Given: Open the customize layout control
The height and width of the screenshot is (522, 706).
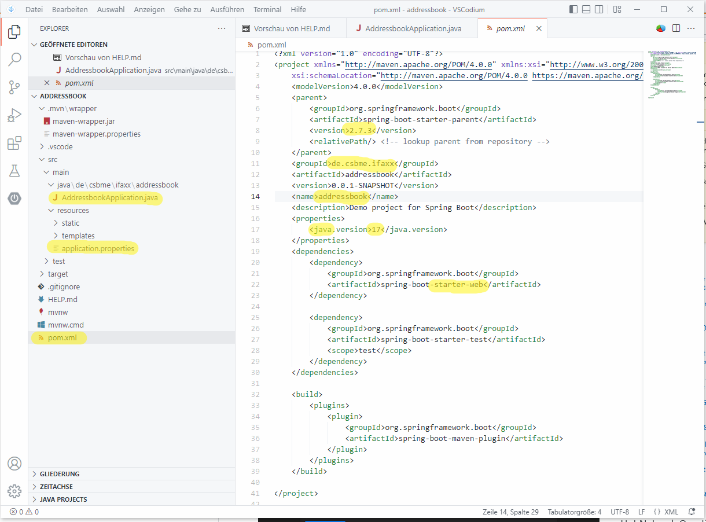Looking at the screenshot, I should [617, 9].
